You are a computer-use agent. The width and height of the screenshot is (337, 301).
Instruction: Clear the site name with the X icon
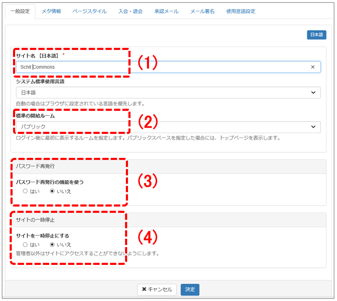pos(313,67)
